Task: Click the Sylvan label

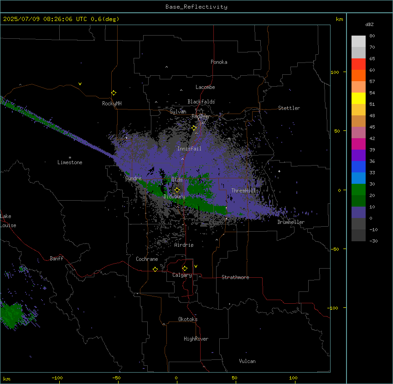Action: click(178, 112)
